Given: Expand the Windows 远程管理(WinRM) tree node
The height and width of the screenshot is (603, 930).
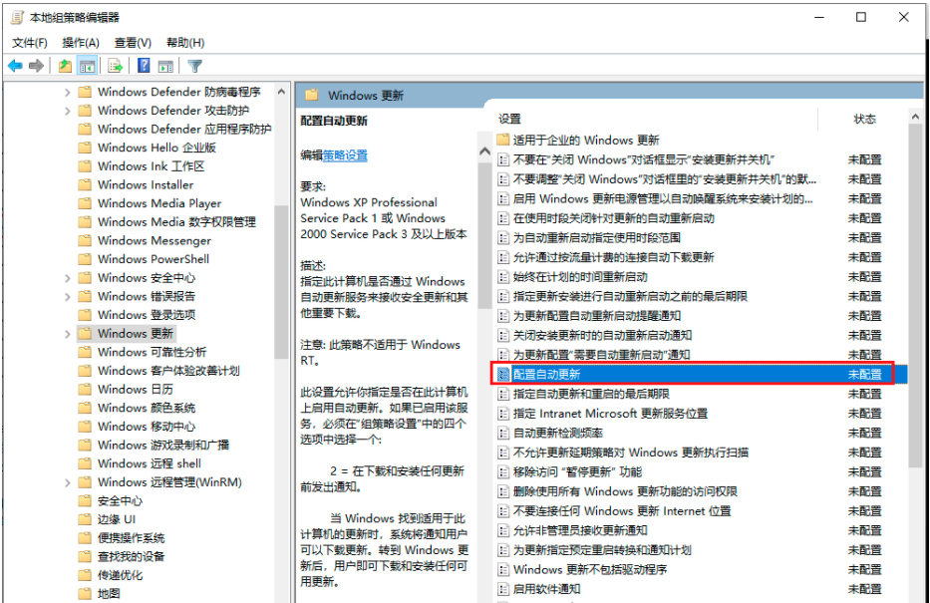Looking at the screenshot, I should pos(68,482).
